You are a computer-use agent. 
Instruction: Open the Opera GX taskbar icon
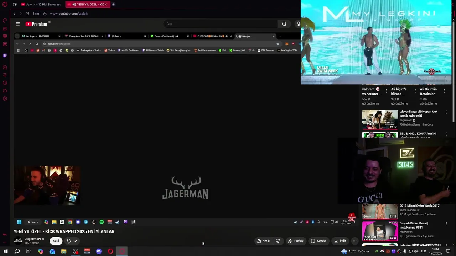(x=122, y=251)
